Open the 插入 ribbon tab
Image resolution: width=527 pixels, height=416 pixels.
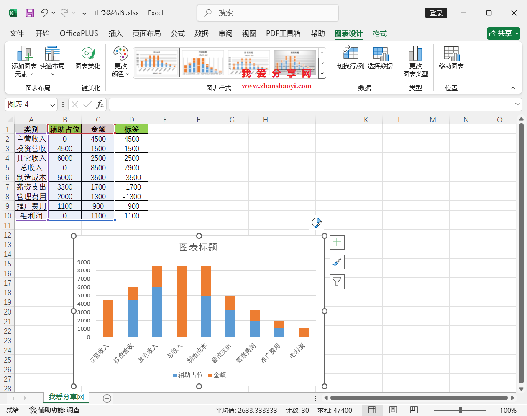(x=115, y=33)
